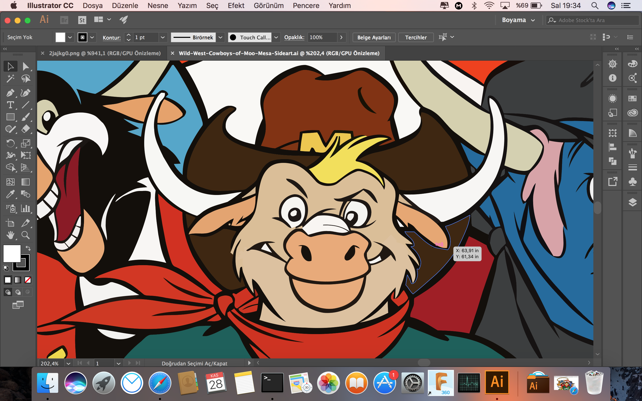Open the Swatches panel icon
The image size is (642, 401).
[632, 99]
